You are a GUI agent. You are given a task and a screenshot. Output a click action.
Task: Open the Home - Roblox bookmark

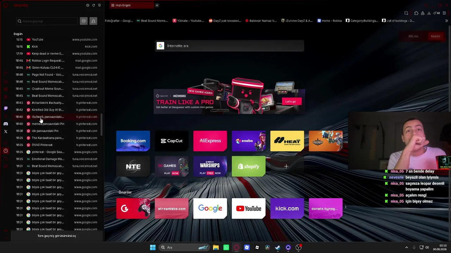(x=329, y=21)
